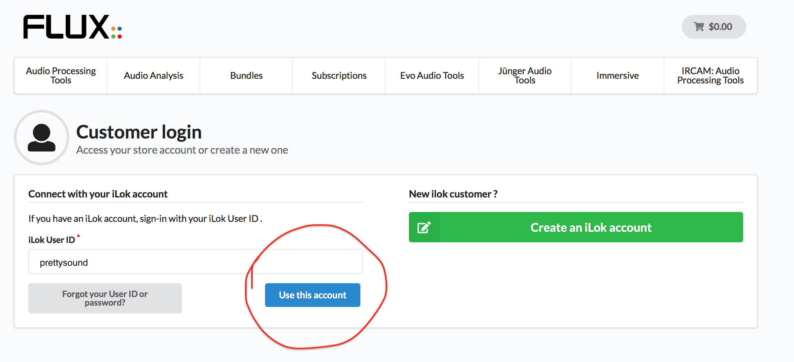
Task: Select Subscriptions in navigation bar
Action: (x=339, y=75)
